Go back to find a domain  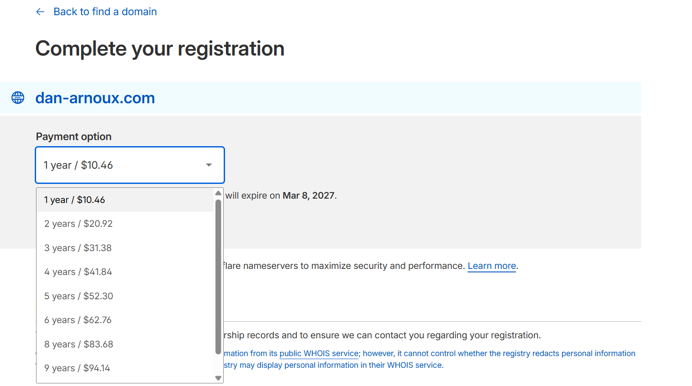tap(105, 12)
